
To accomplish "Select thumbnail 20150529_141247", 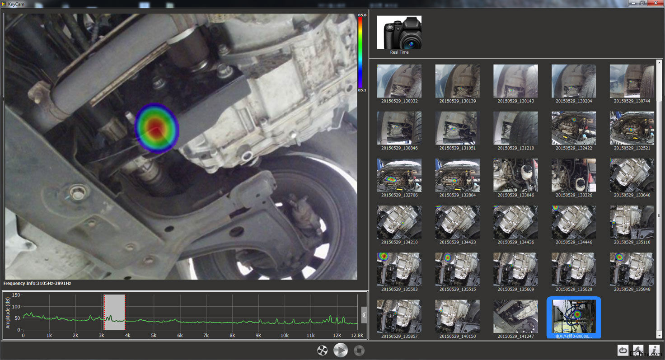I will point(515,316).
